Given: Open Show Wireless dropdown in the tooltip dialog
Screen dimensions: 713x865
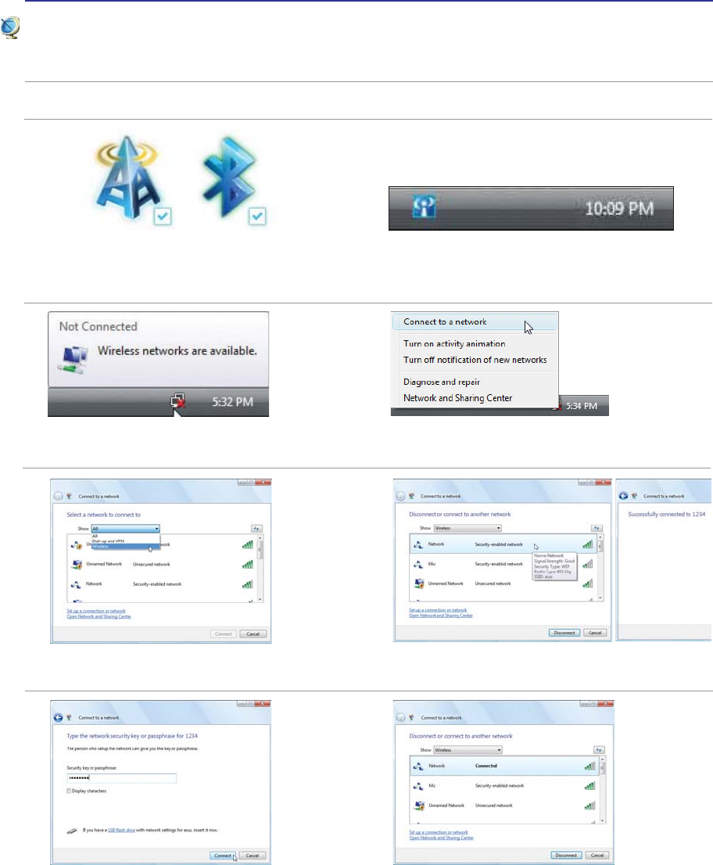Looking at the screenshot, I should (468, 528).
